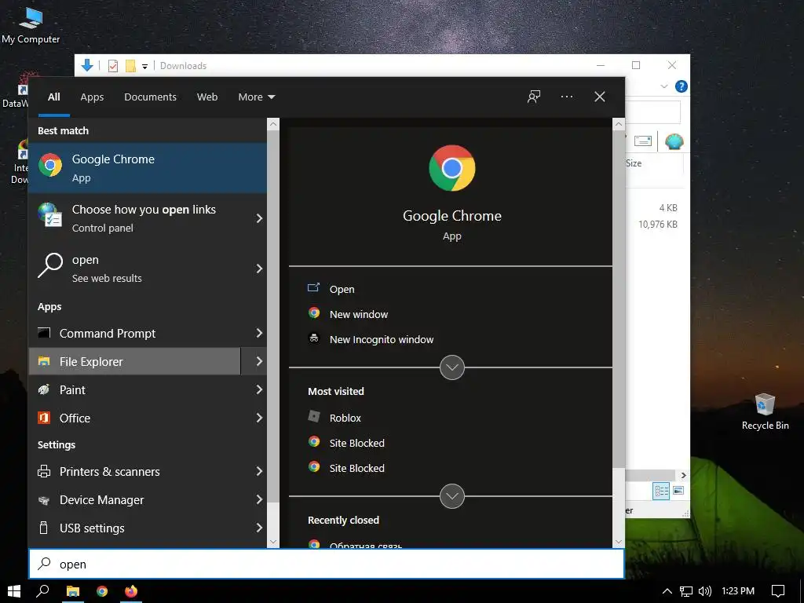Close the search panel with X
This screenshot has height=603, width=804.
click(x=599, y=97)
